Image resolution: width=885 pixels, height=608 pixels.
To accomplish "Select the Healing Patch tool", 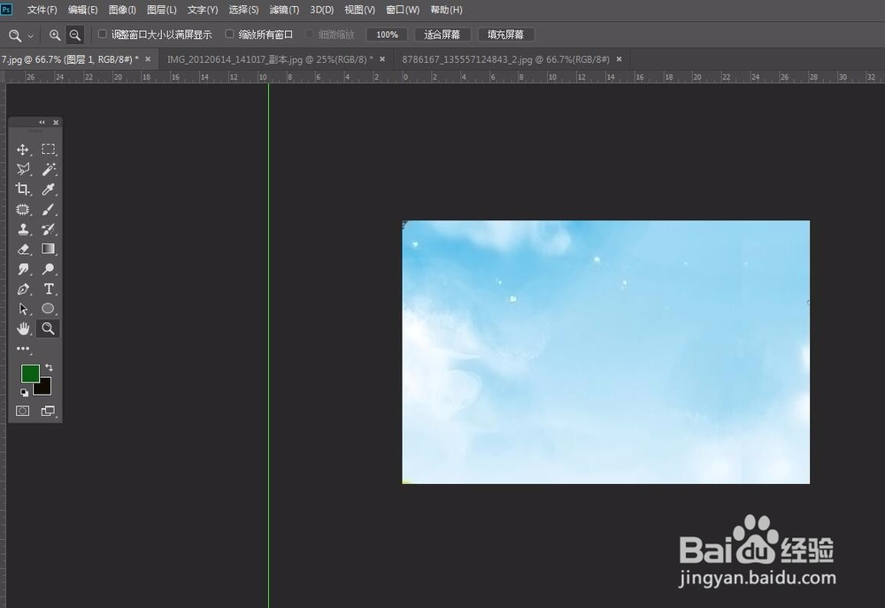I will (x=23, y=210).
